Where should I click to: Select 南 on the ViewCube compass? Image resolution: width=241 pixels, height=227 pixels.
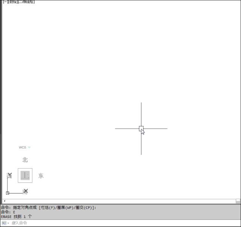tap(25, 192)
